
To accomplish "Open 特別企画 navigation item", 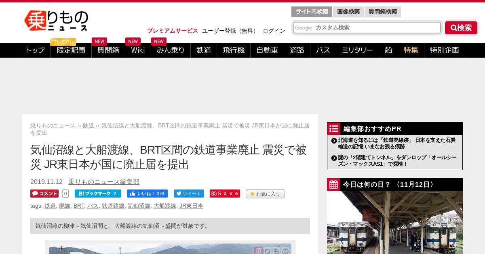I will tap(445, 50).
